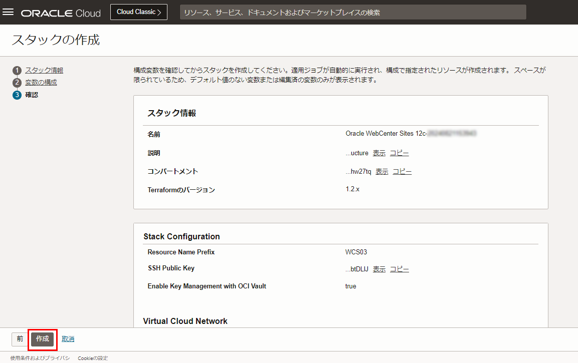Select step 3 確認 in wizard
This screenshot has width=578, height=363.
pos(32,95)
